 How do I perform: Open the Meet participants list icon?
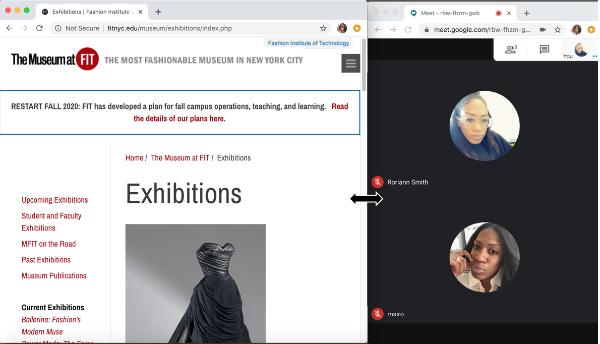point(511,49)
